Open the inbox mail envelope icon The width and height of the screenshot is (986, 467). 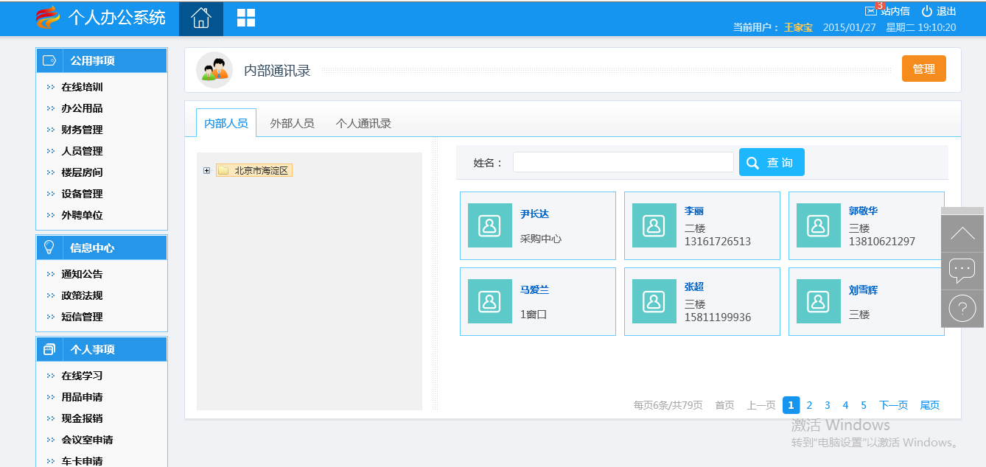pyautogui.click(x=871, y=11)
